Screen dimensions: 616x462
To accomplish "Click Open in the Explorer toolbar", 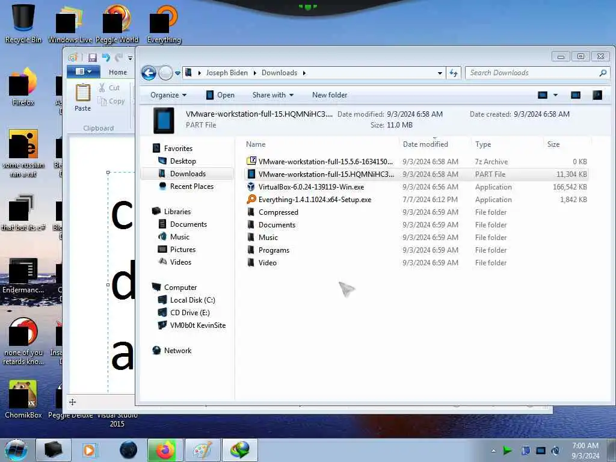I will 220,95.
